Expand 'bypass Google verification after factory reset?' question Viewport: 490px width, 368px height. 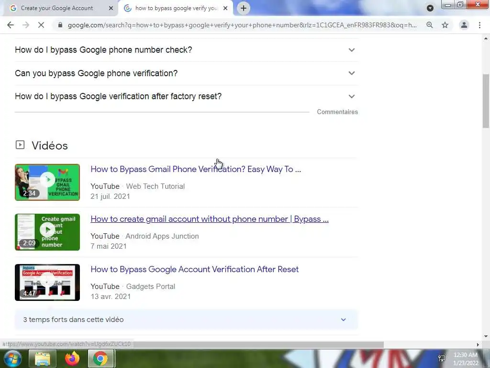tap(185, 96)
